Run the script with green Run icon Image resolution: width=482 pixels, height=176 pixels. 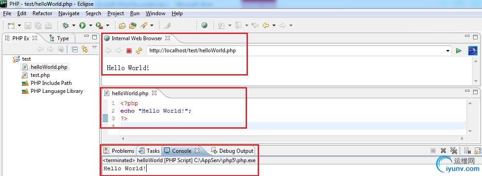[82, 25]
